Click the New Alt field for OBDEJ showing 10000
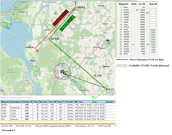Viewport: 172px width, 135px height. coord(153,45)
